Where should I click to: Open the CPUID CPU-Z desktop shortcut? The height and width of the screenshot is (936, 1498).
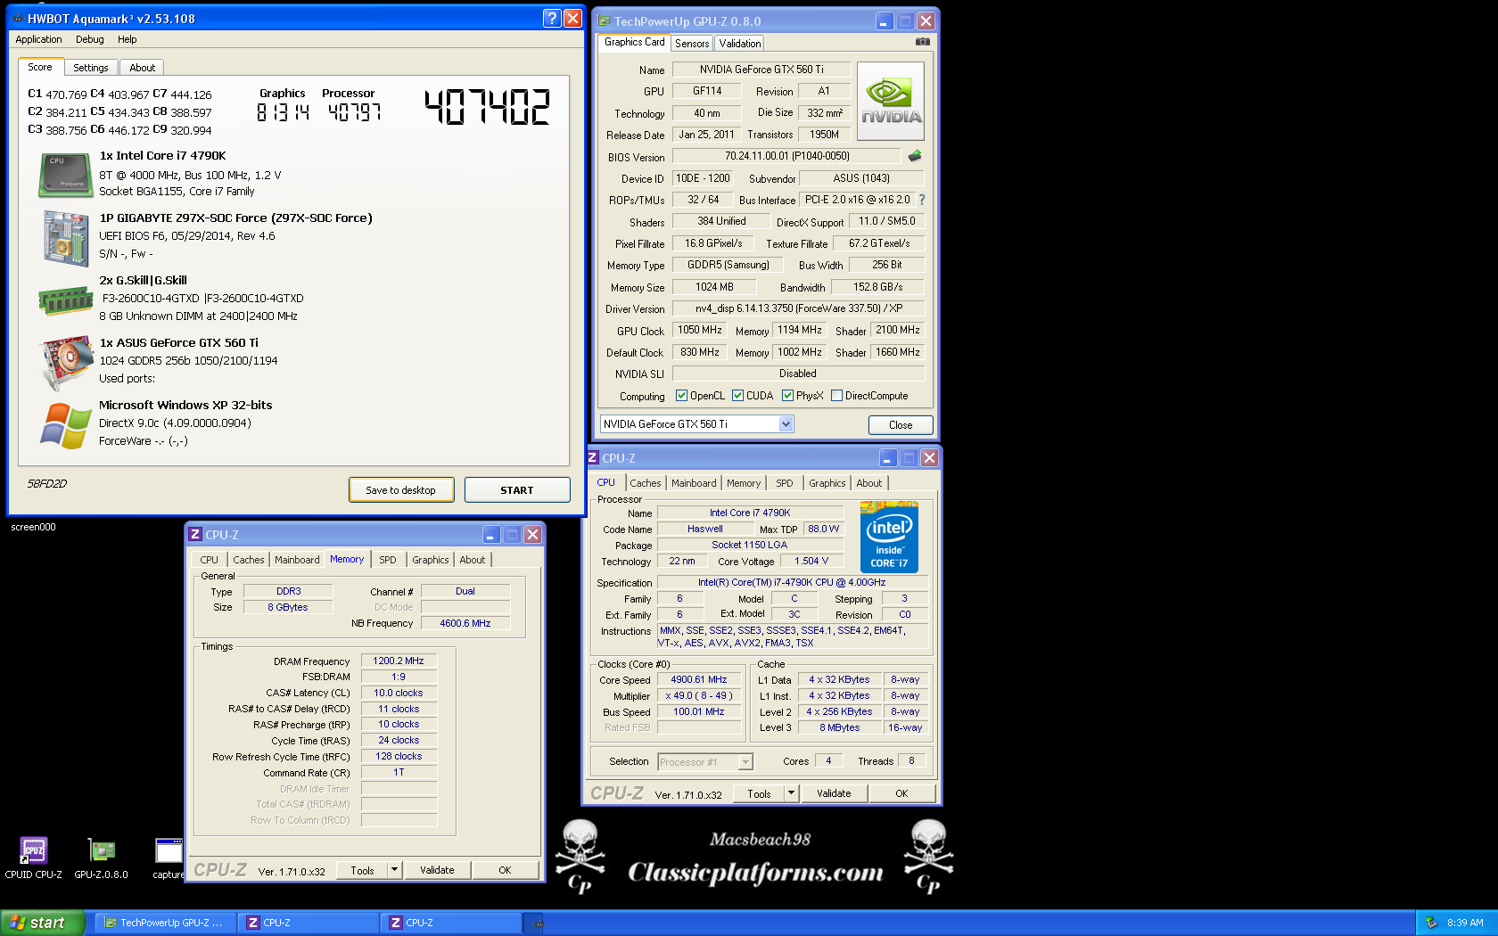point(33,858)
